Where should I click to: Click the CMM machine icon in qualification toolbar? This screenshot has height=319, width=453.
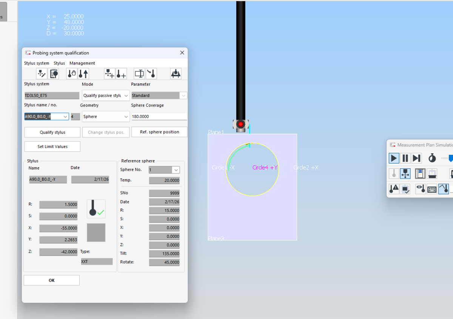point(176,74)
